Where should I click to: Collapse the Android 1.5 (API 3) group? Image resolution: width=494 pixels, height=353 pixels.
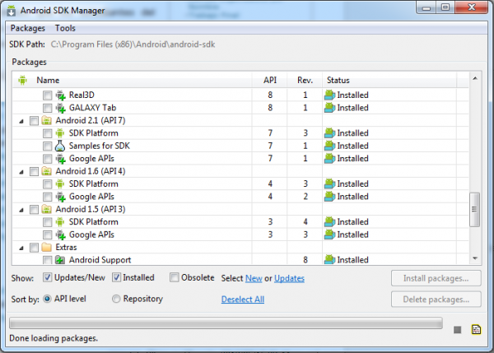tap(21, 210)
